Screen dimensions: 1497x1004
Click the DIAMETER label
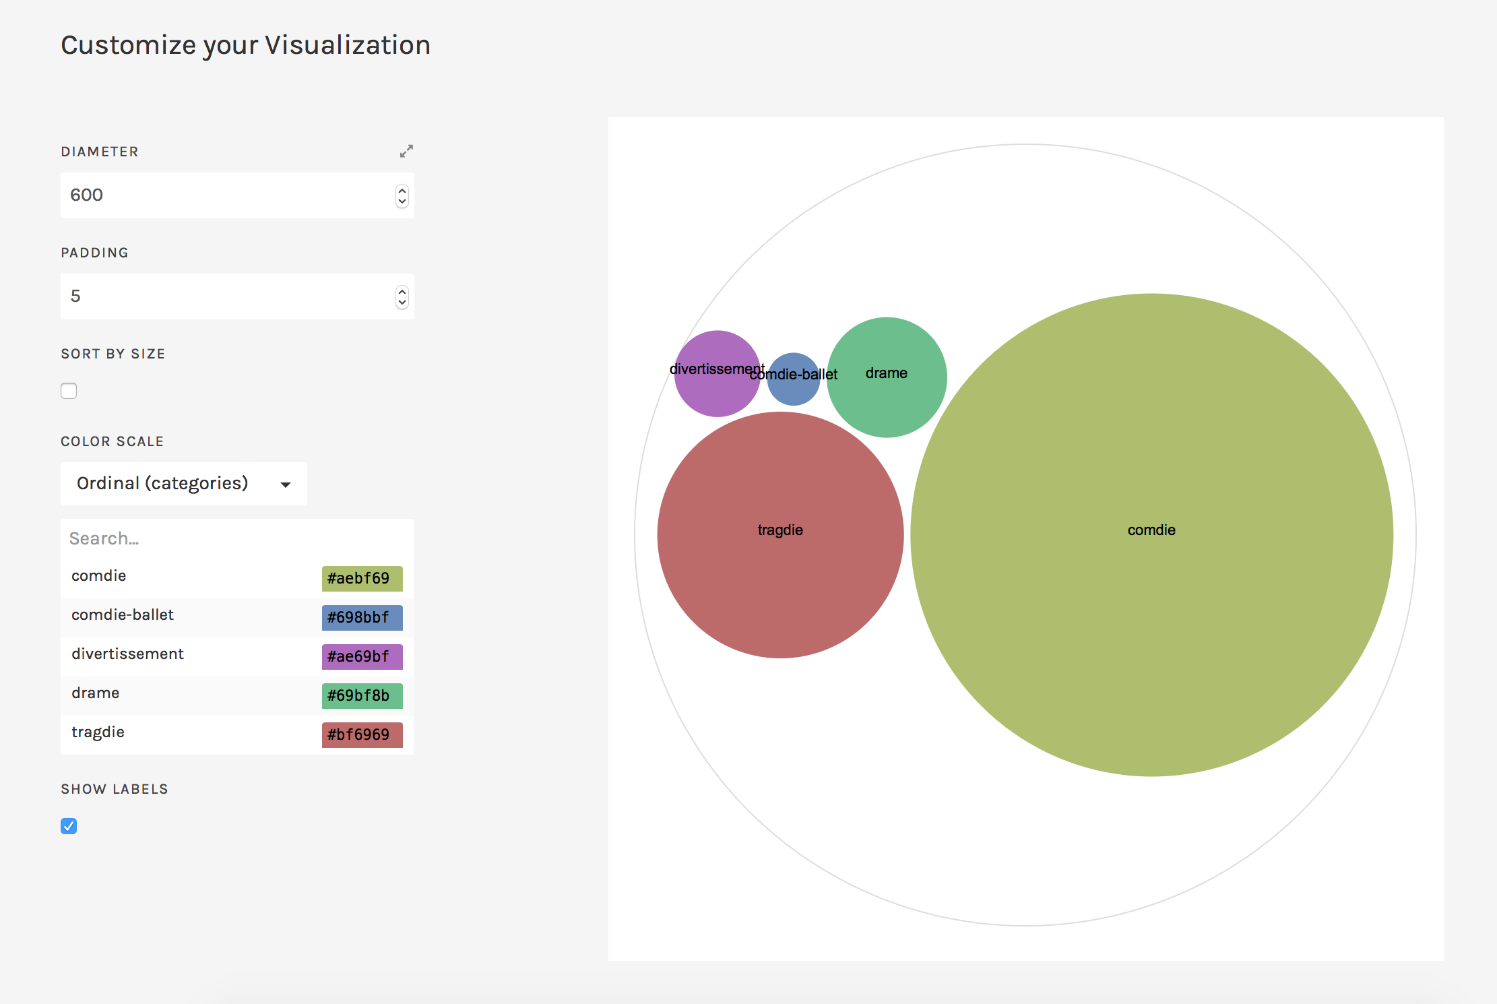100,152
